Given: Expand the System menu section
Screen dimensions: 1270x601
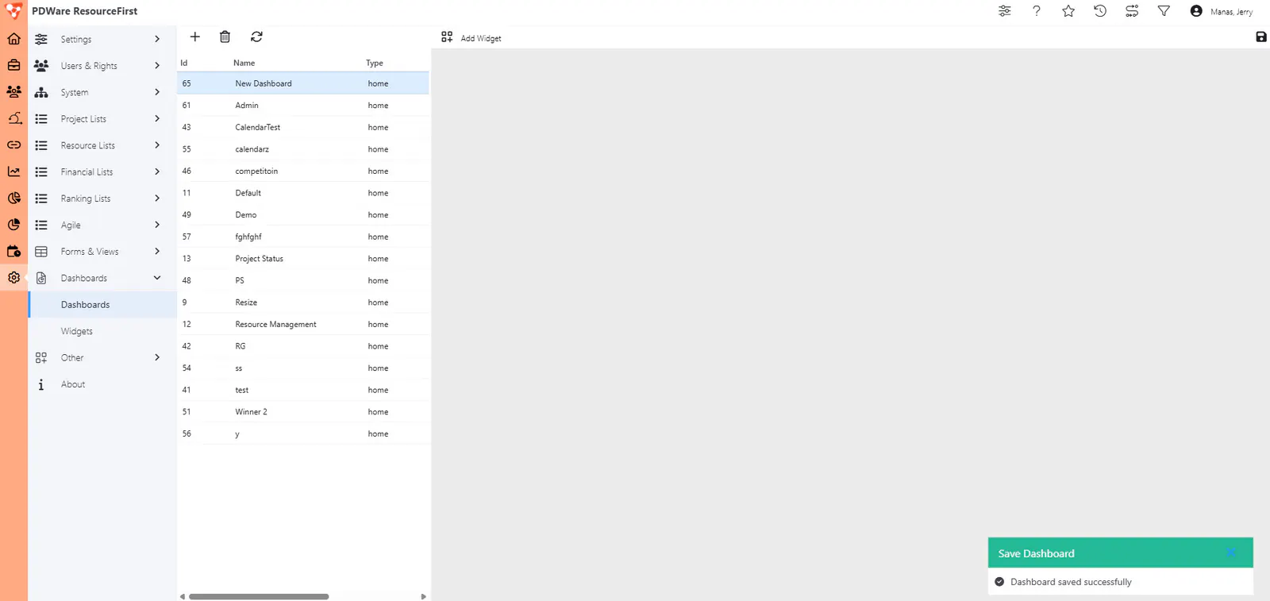Looking at the screenshot, I should click(x=102, y=92).
